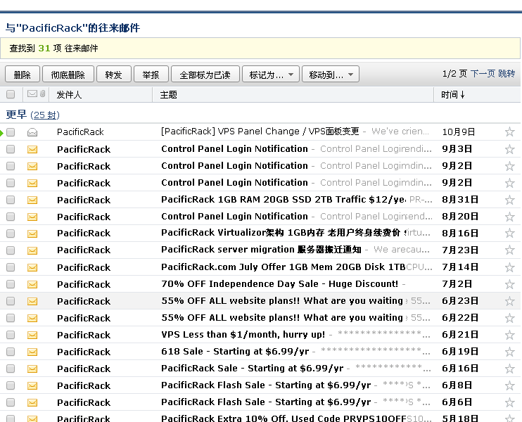Check the VPS Panel Change email checkbox
The image size is (522, 422).
click(11, 132)
